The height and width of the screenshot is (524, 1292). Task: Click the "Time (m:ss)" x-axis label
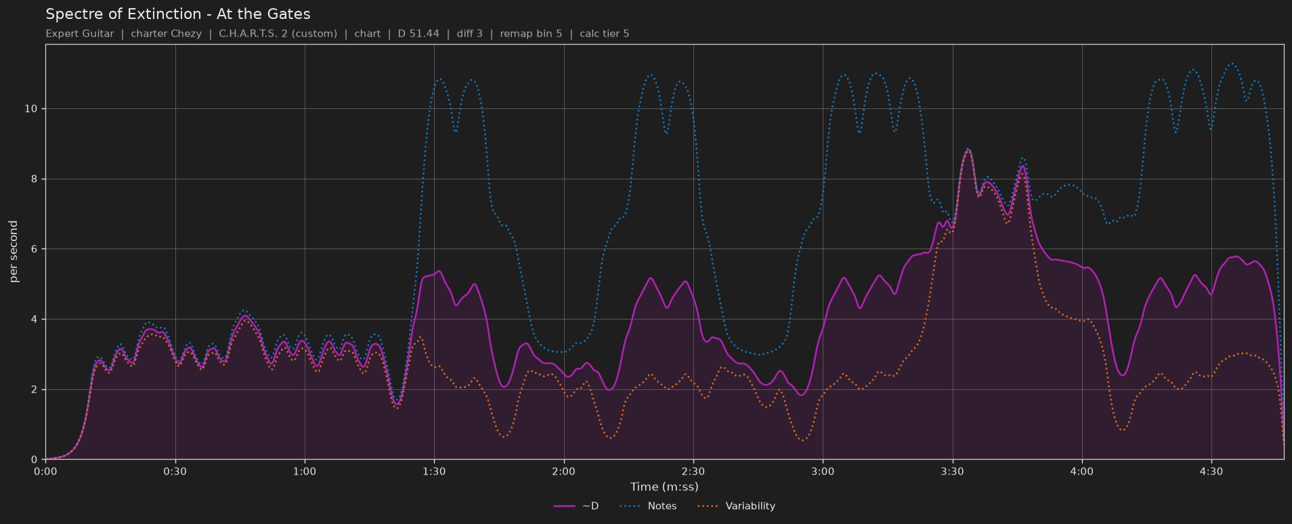(664, 487)
